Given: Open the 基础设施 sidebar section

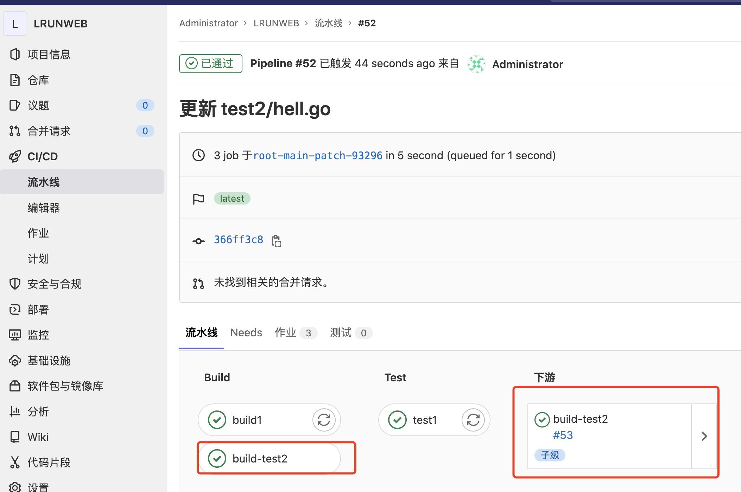Looking at the screenshot, I should point(49,361).
